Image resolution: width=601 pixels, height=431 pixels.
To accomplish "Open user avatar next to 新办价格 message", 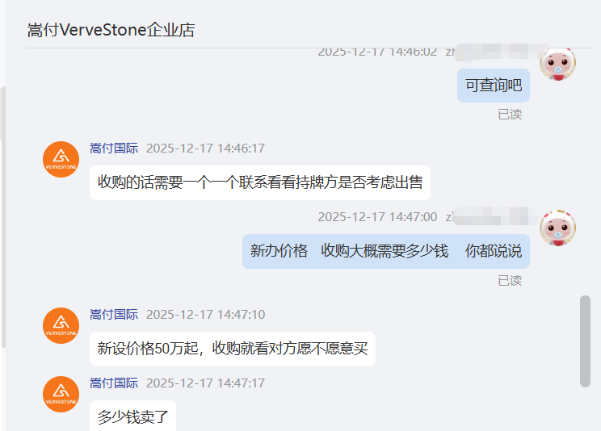I will click(x=557, y=228).
